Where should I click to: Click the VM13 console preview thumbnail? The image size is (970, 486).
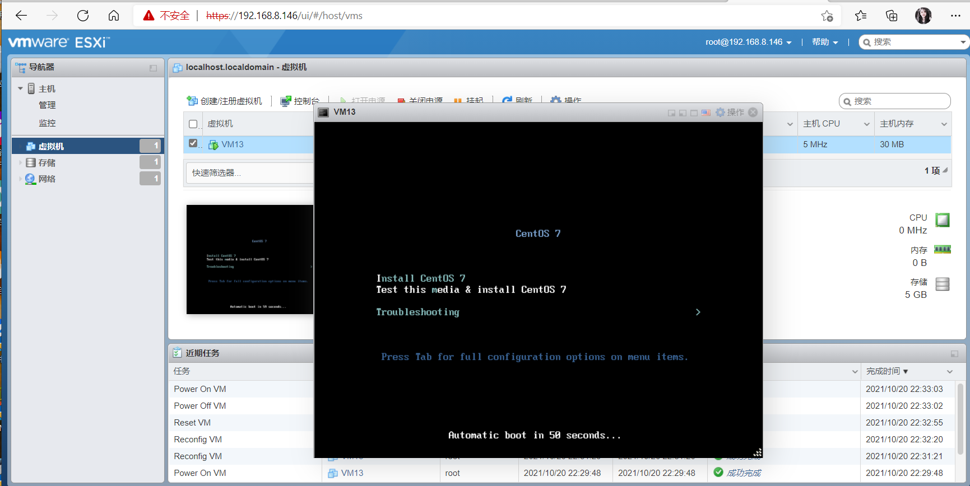click(x=250, y=259)
